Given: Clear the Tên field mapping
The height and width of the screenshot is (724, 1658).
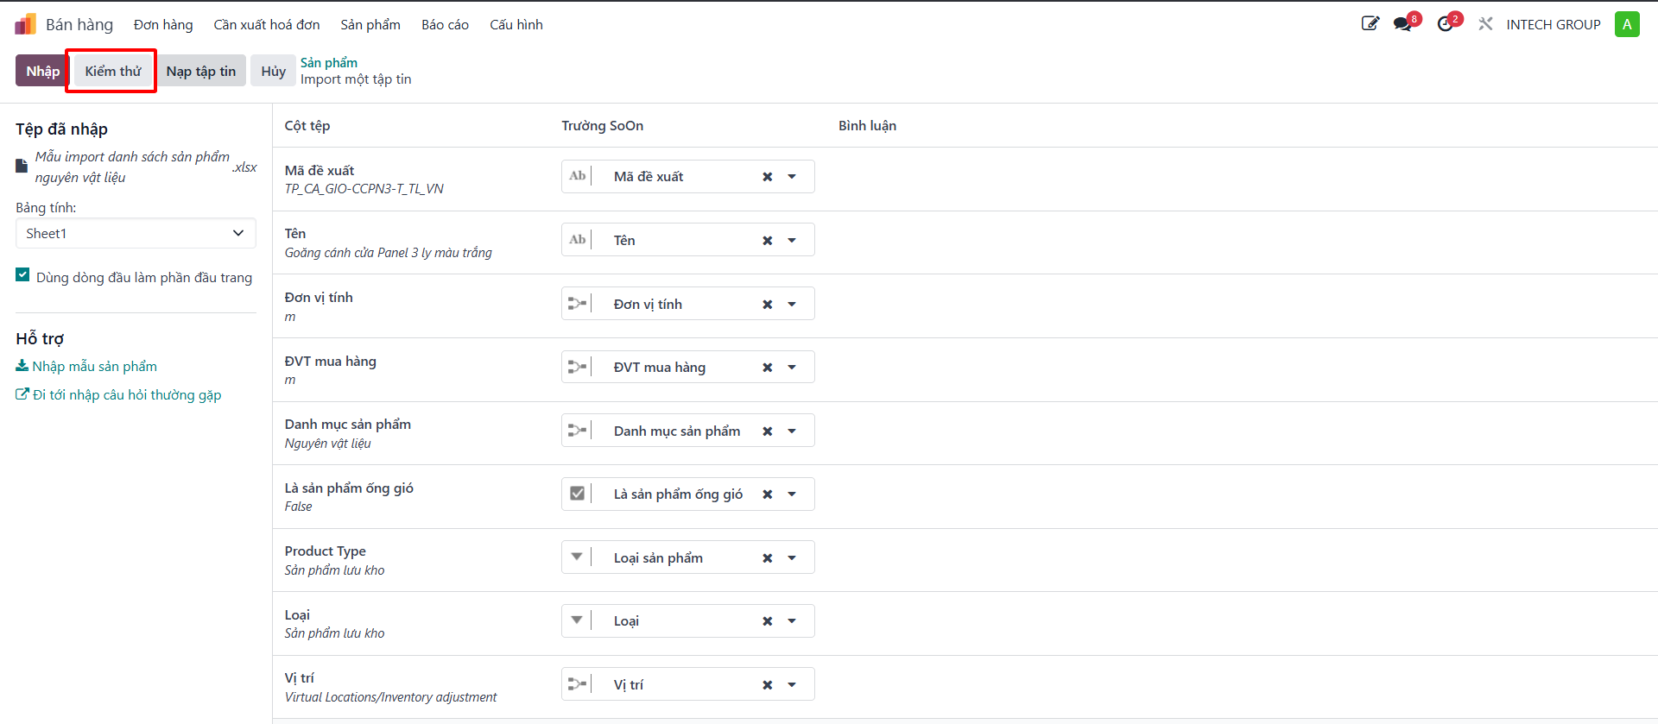Looking at the screenshot, I should pos(767,241).
